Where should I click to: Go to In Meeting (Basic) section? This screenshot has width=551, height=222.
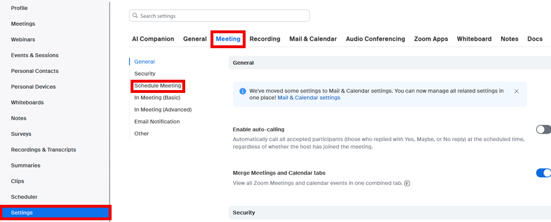[157, 98]
